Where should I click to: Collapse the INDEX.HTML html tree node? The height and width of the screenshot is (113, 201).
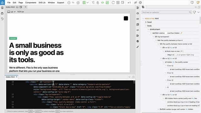[x=143, y=19]
